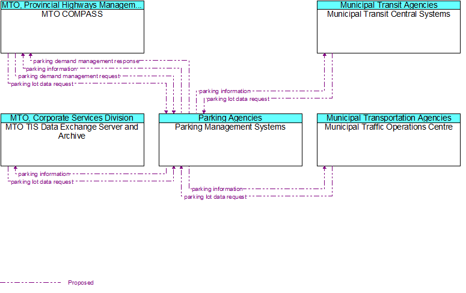
Task: Click the Parking Agencies header
Action: tap(230, 118)
